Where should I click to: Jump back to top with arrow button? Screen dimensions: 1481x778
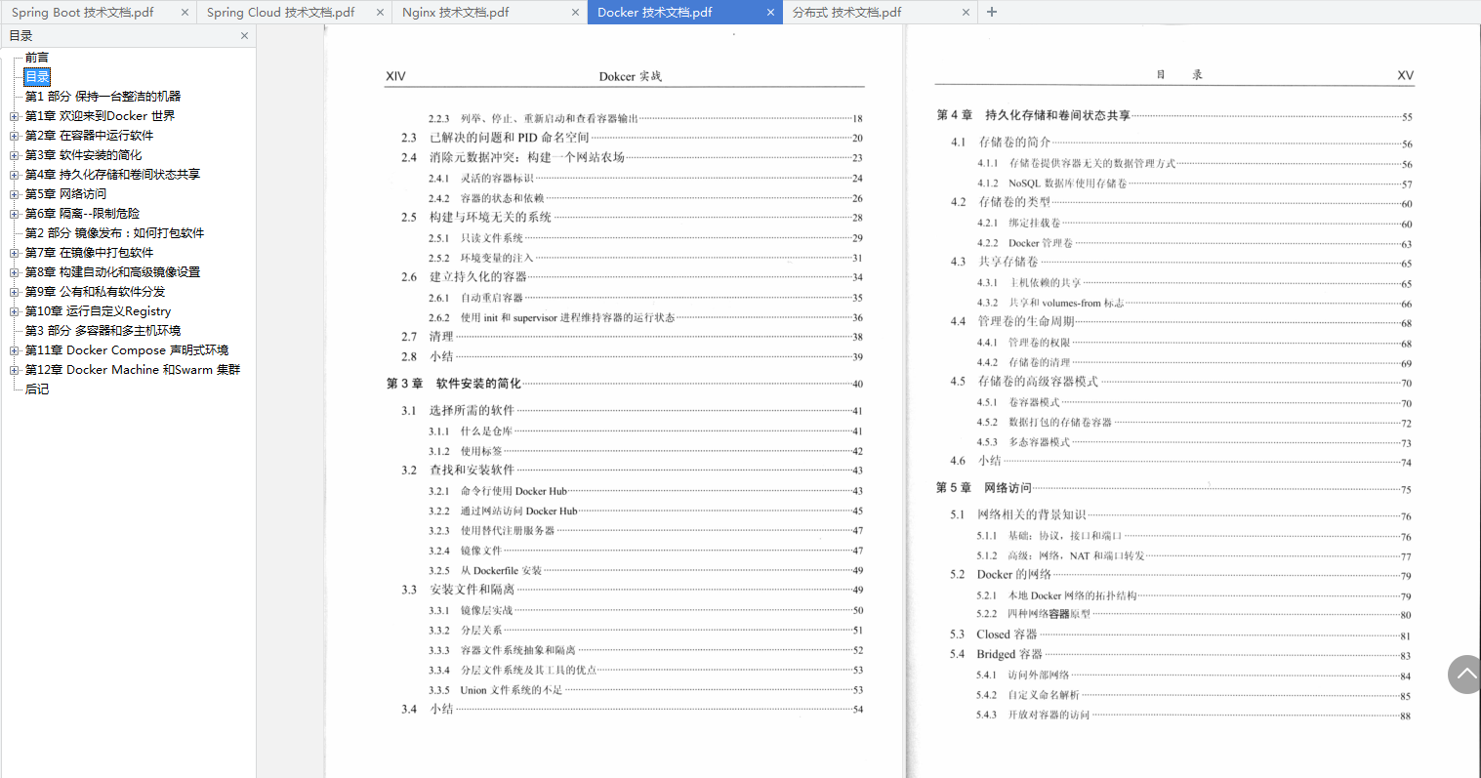(x=1464, y=674)
